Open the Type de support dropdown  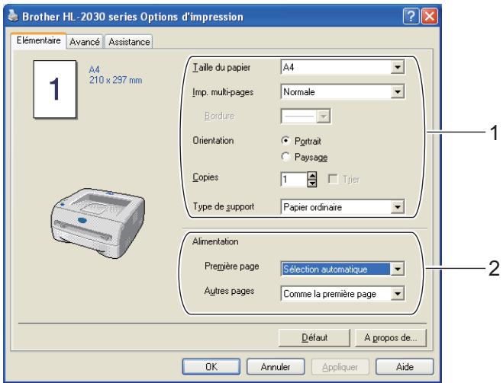(x=343, y=207)
